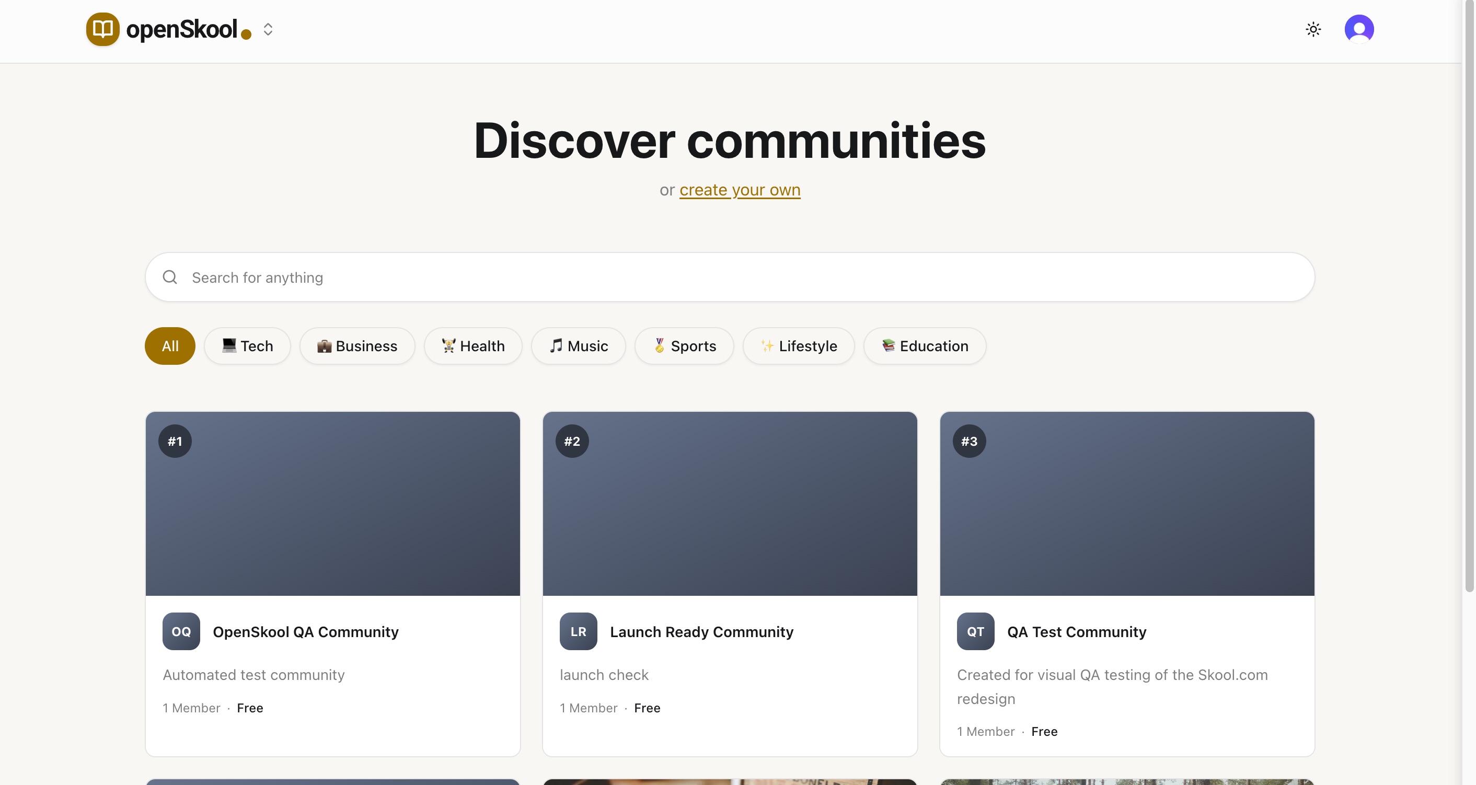Click the #3 ranking badge
Image resolution: width=1476 pixels, height=785 pixels.
(968, 441)
